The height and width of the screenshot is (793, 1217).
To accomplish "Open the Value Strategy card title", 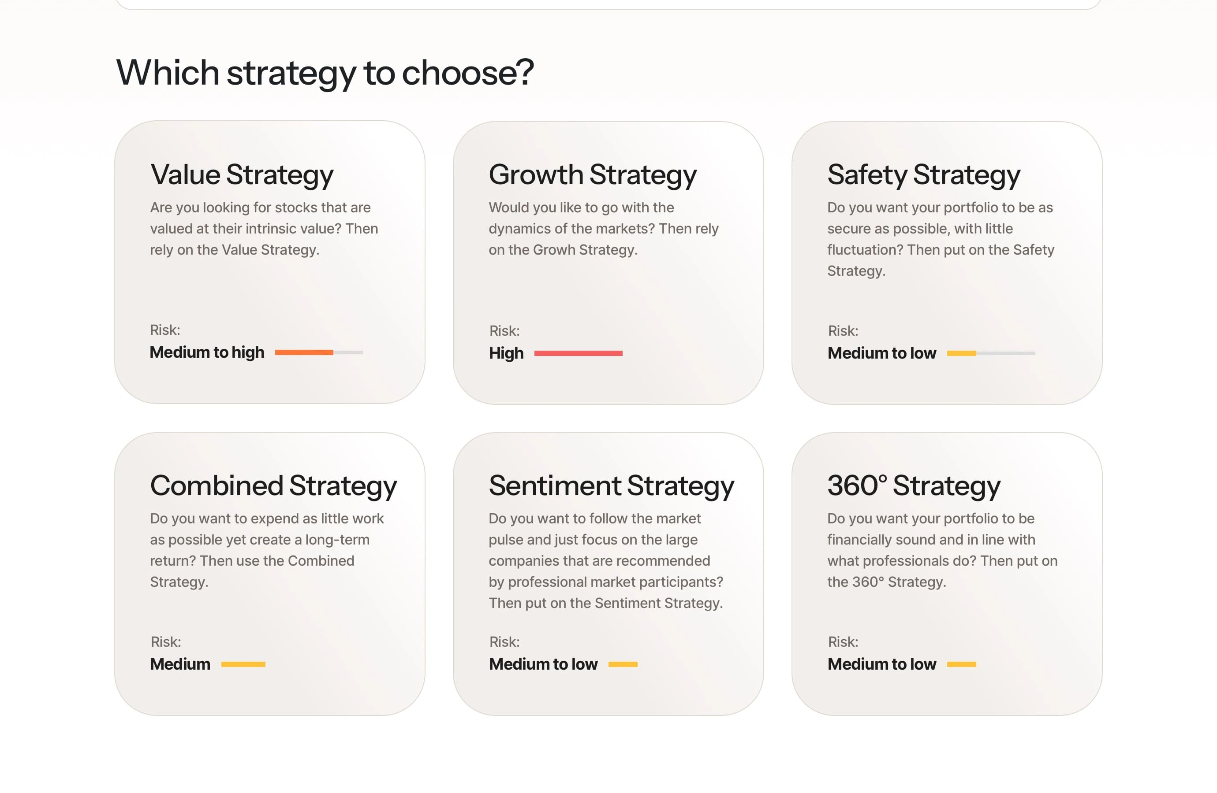I will [x=241, y=175].
